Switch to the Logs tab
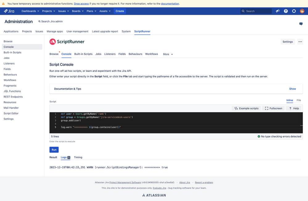308x201 pixels. [65, 158]
